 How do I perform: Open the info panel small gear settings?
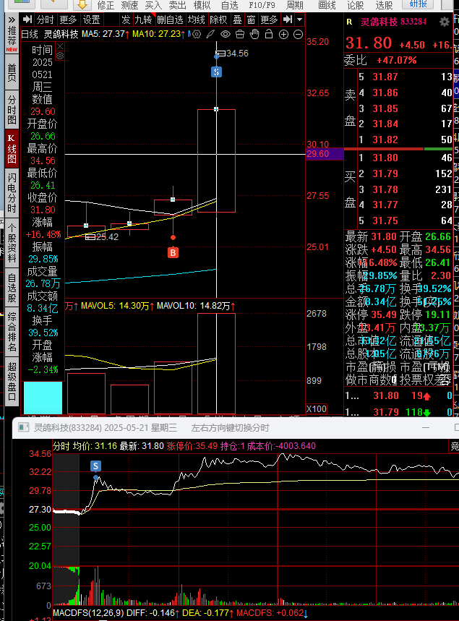coord(60,56)
